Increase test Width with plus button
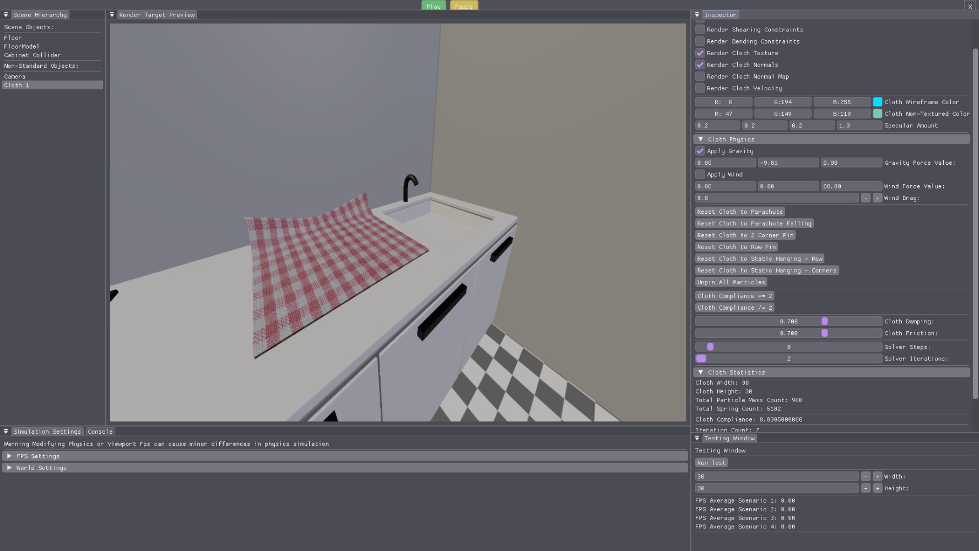Screen dimensions: 979x551 (877, 477)
